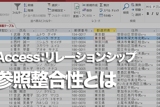160x107 pixels.
Task: Open the 住所 column dropdown arrow
Action: (154, 31)
